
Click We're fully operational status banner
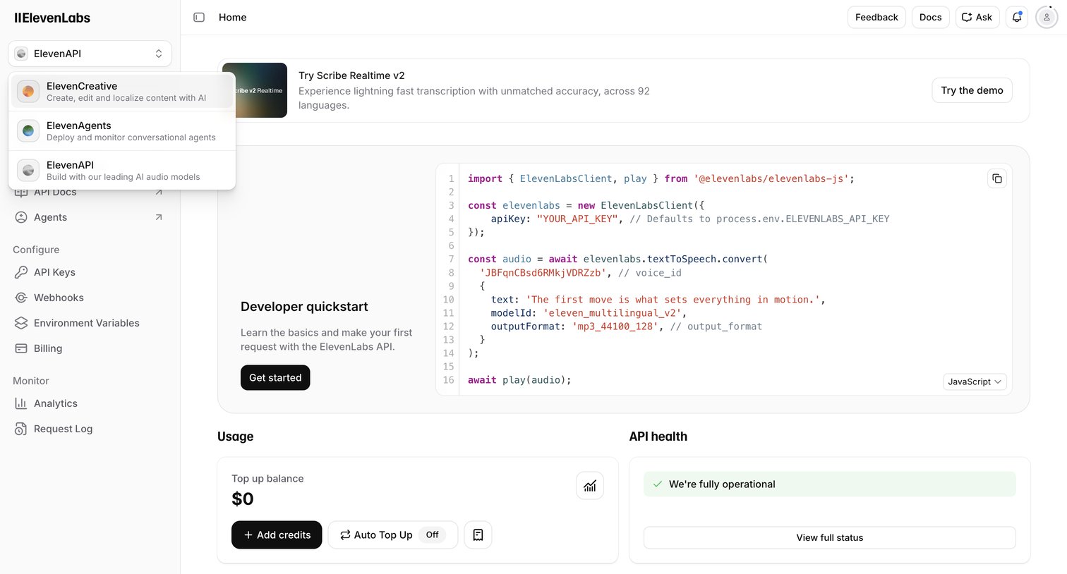pyautogui.click(x=830, y=484)
